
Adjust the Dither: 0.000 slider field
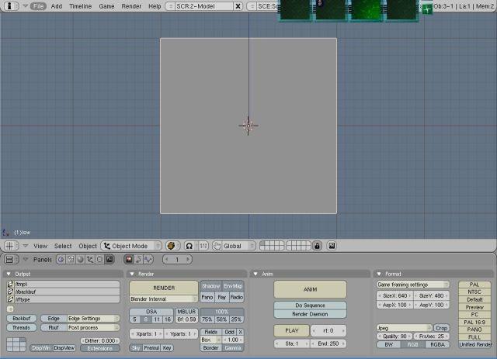point(100,340)
